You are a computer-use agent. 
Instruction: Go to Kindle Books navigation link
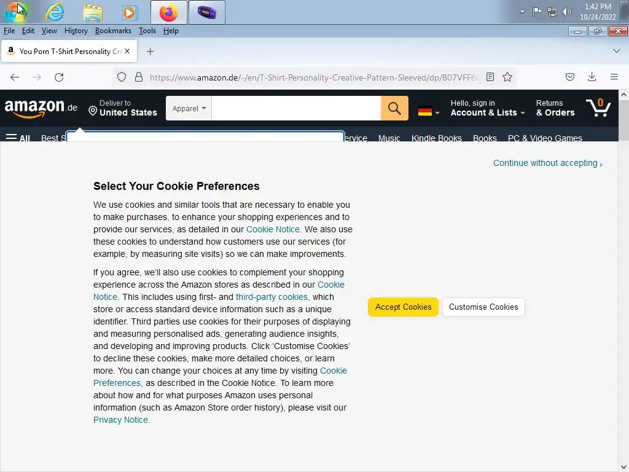coord(437,138)
